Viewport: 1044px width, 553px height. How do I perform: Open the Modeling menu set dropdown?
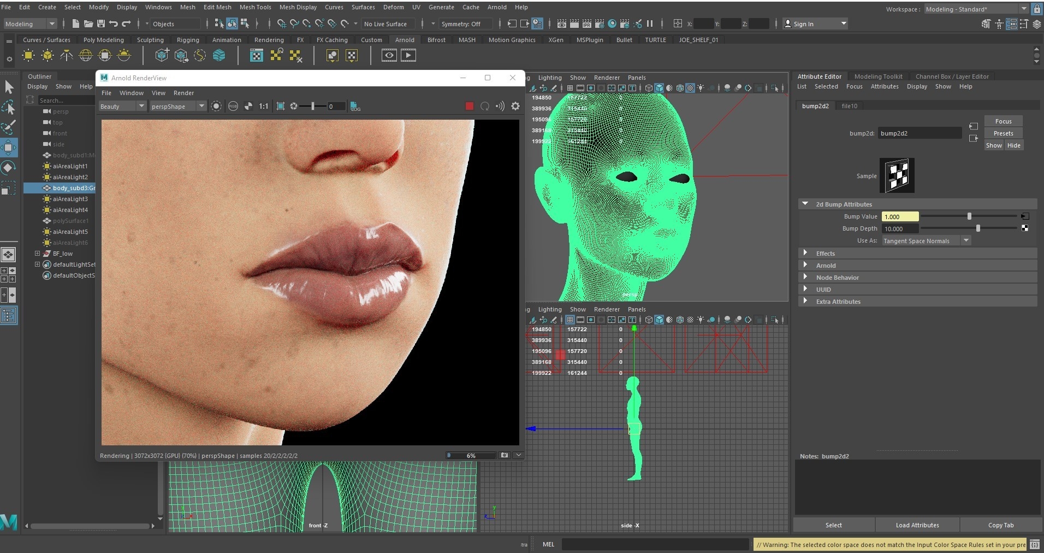coord(30,23)
